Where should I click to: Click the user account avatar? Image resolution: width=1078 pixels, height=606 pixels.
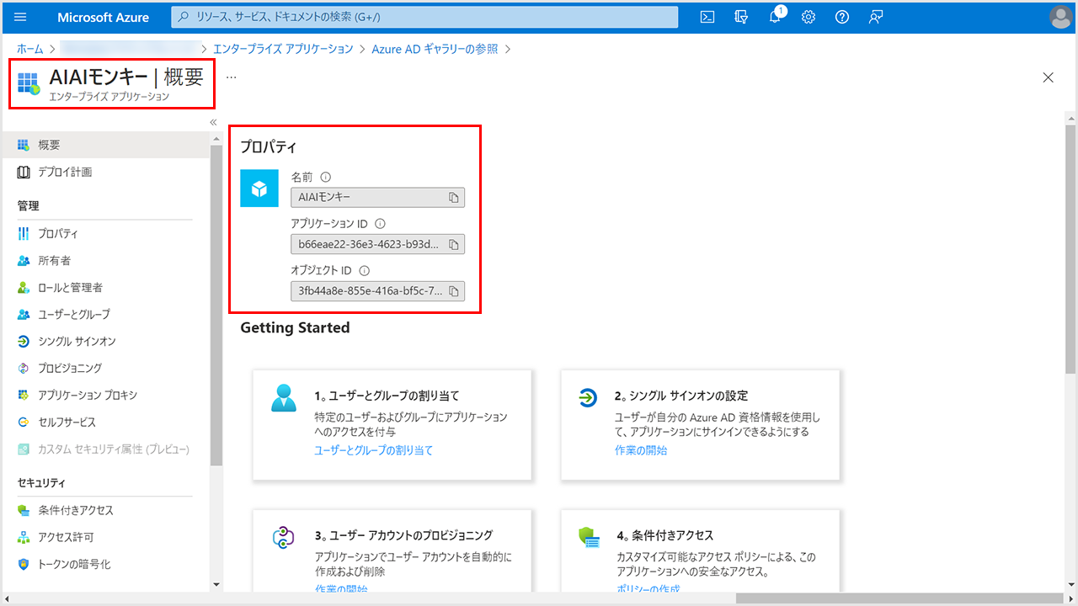1060,17
